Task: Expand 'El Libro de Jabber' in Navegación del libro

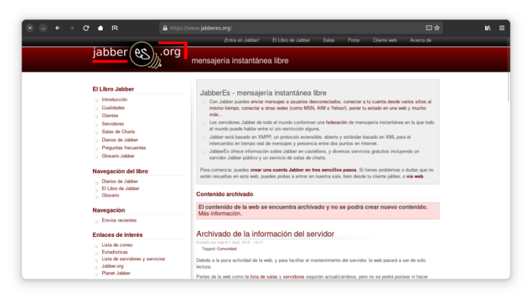Action: click(121, 188)
